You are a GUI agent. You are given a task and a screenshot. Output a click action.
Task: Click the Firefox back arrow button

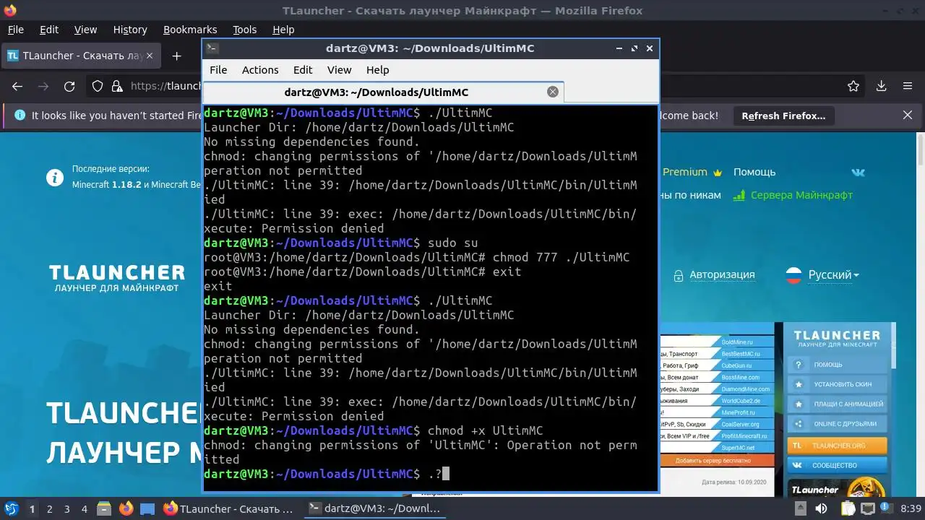click(x=17, y=86)
